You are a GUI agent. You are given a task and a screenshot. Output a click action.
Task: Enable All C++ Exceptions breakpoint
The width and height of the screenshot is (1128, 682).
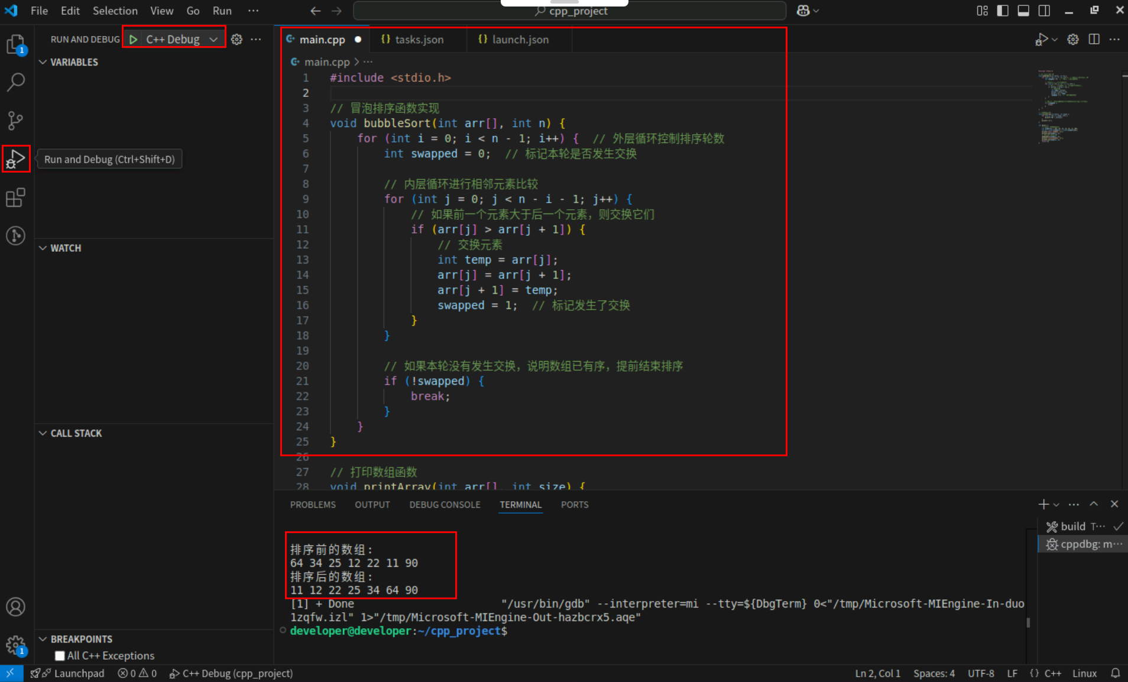(x=60, y=655)
